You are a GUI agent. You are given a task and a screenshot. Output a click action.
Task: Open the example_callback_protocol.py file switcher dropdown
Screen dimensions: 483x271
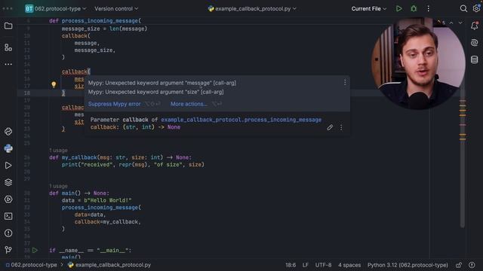pos(252,8)
